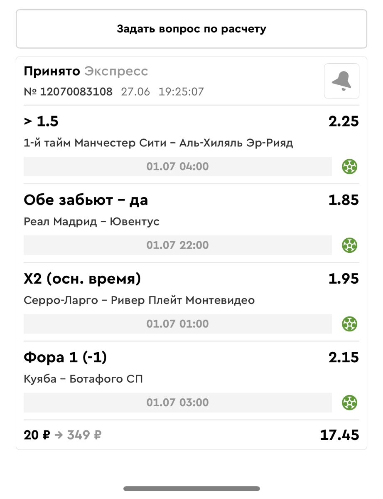The height and width of the screenshot is (499, 383).
Task: Open Серро-Ларго – Ривер Плейт Монтевидео match
Action: click(139, 300)
